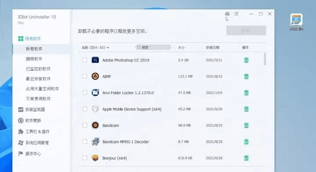Click the 安装监视器 chart icon
Image resolution: width=316 pixels, height=172 pixels.
[x=21, y=110]
